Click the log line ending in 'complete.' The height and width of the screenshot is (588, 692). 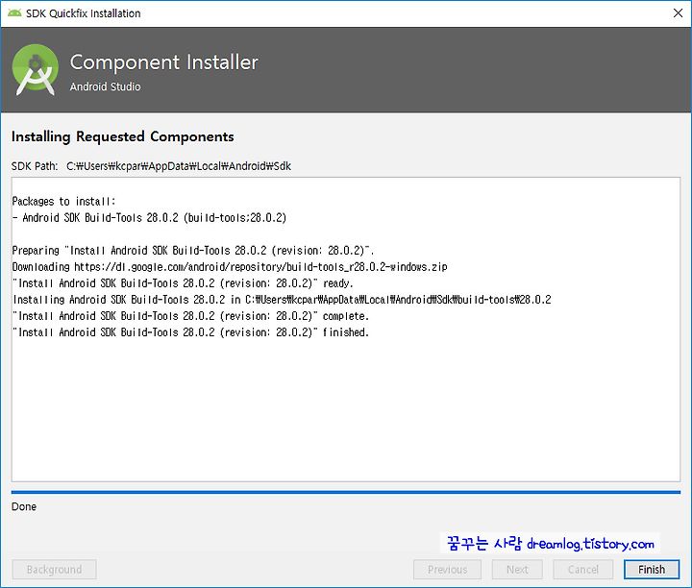point(190,315)
